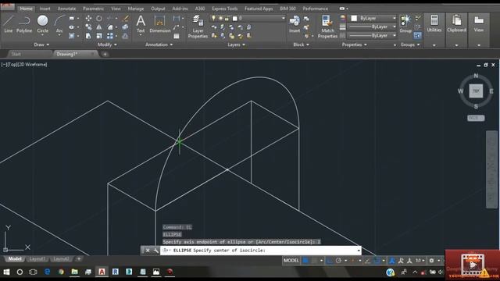Choose the Move tool in Modify
Screen dimensions: 500x281
pos(88,19)
